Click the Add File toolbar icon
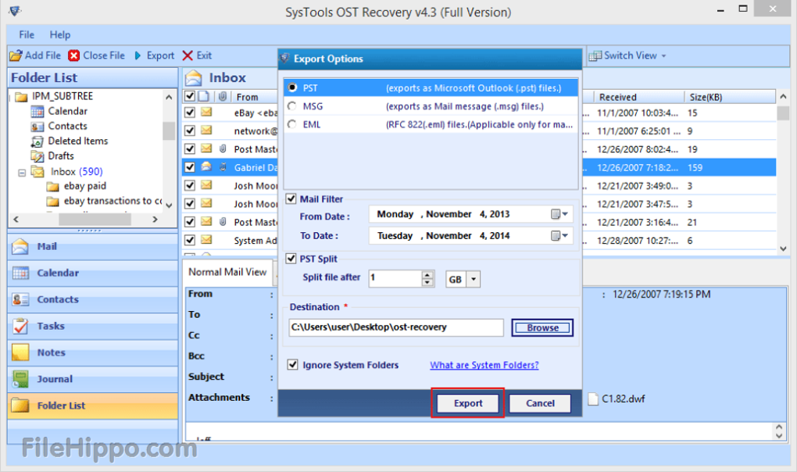The image size is (797, 472). (16, 55)
